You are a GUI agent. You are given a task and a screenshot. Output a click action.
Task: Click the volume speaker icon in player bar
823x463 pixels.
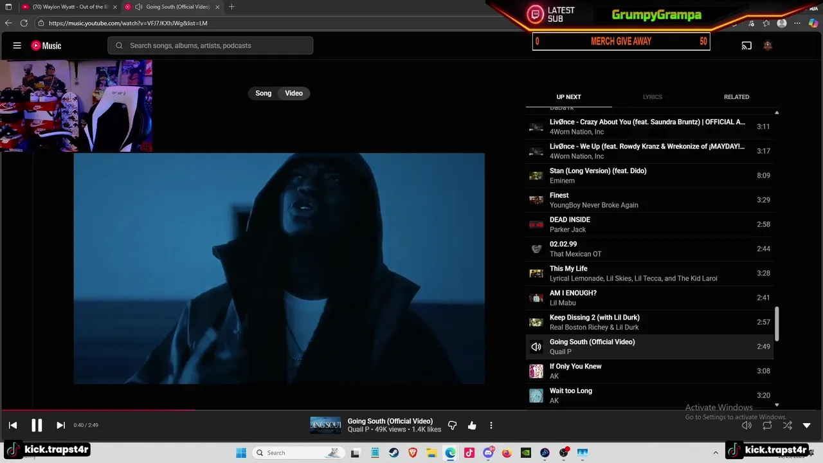pyautogui.click(x=746, y=425)
